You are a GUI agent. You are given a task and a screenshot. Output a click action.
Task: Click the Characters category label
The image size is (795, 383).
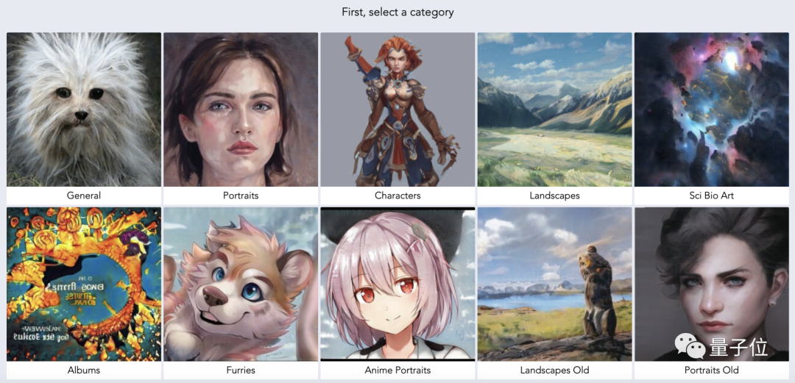point(397,196)
